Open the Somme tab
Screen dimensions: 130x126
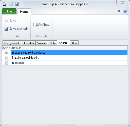click(x=42, y=43)
